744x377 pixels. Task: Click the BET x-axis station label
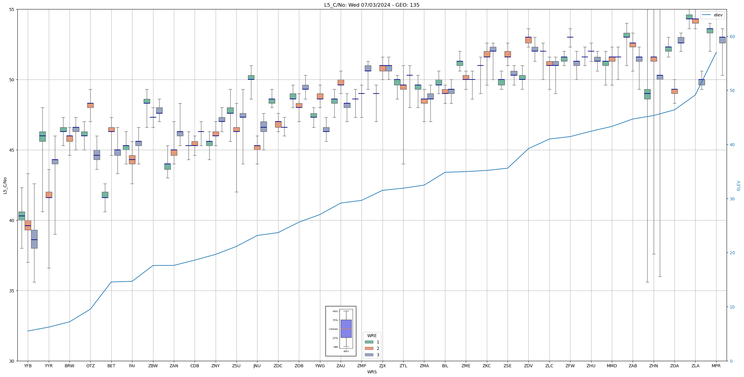click(x=111, y=366)
